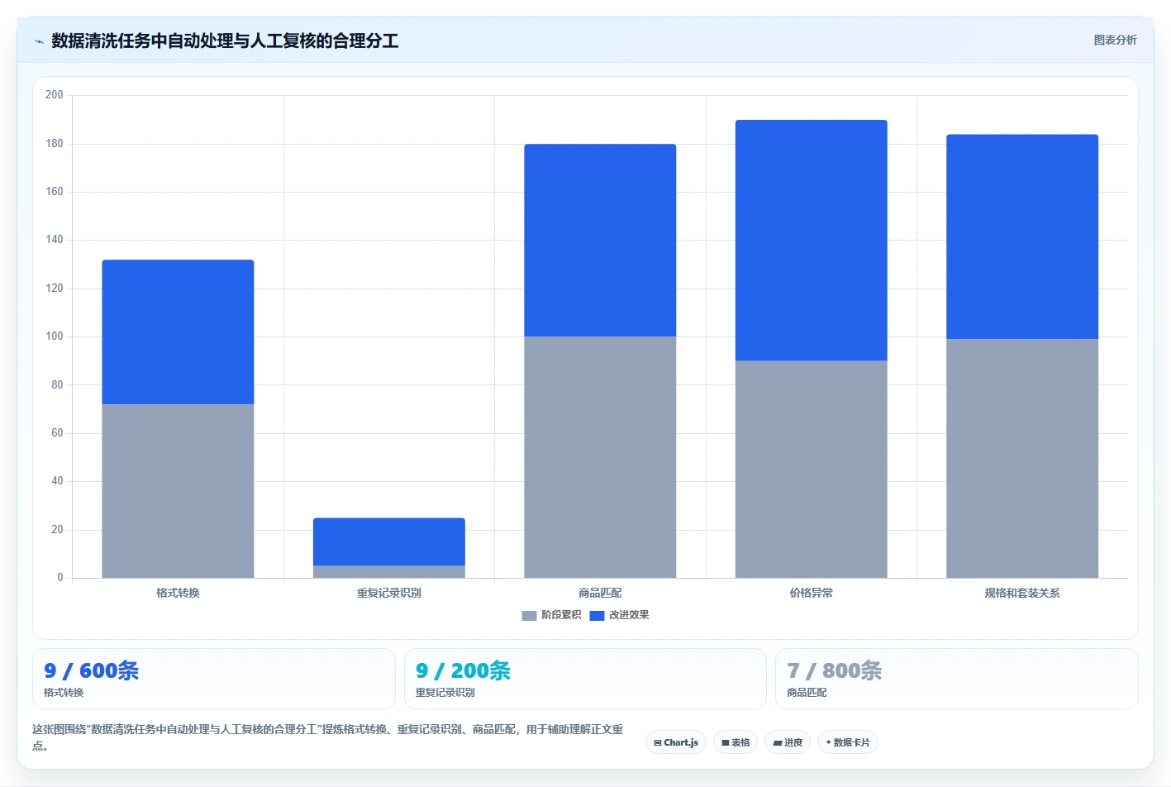Click the gray segment of 重复记录识别 bar
This screenshot has height=787, width=1171.
pyautogui.click(x=389, y=572)
